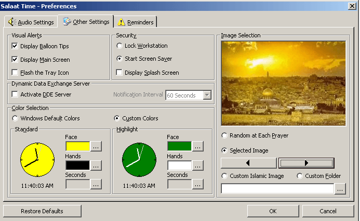This screenshot has width=360, height=221.
Task: Cancel the Preferences dialog
Action: click(x=328, y=211)
